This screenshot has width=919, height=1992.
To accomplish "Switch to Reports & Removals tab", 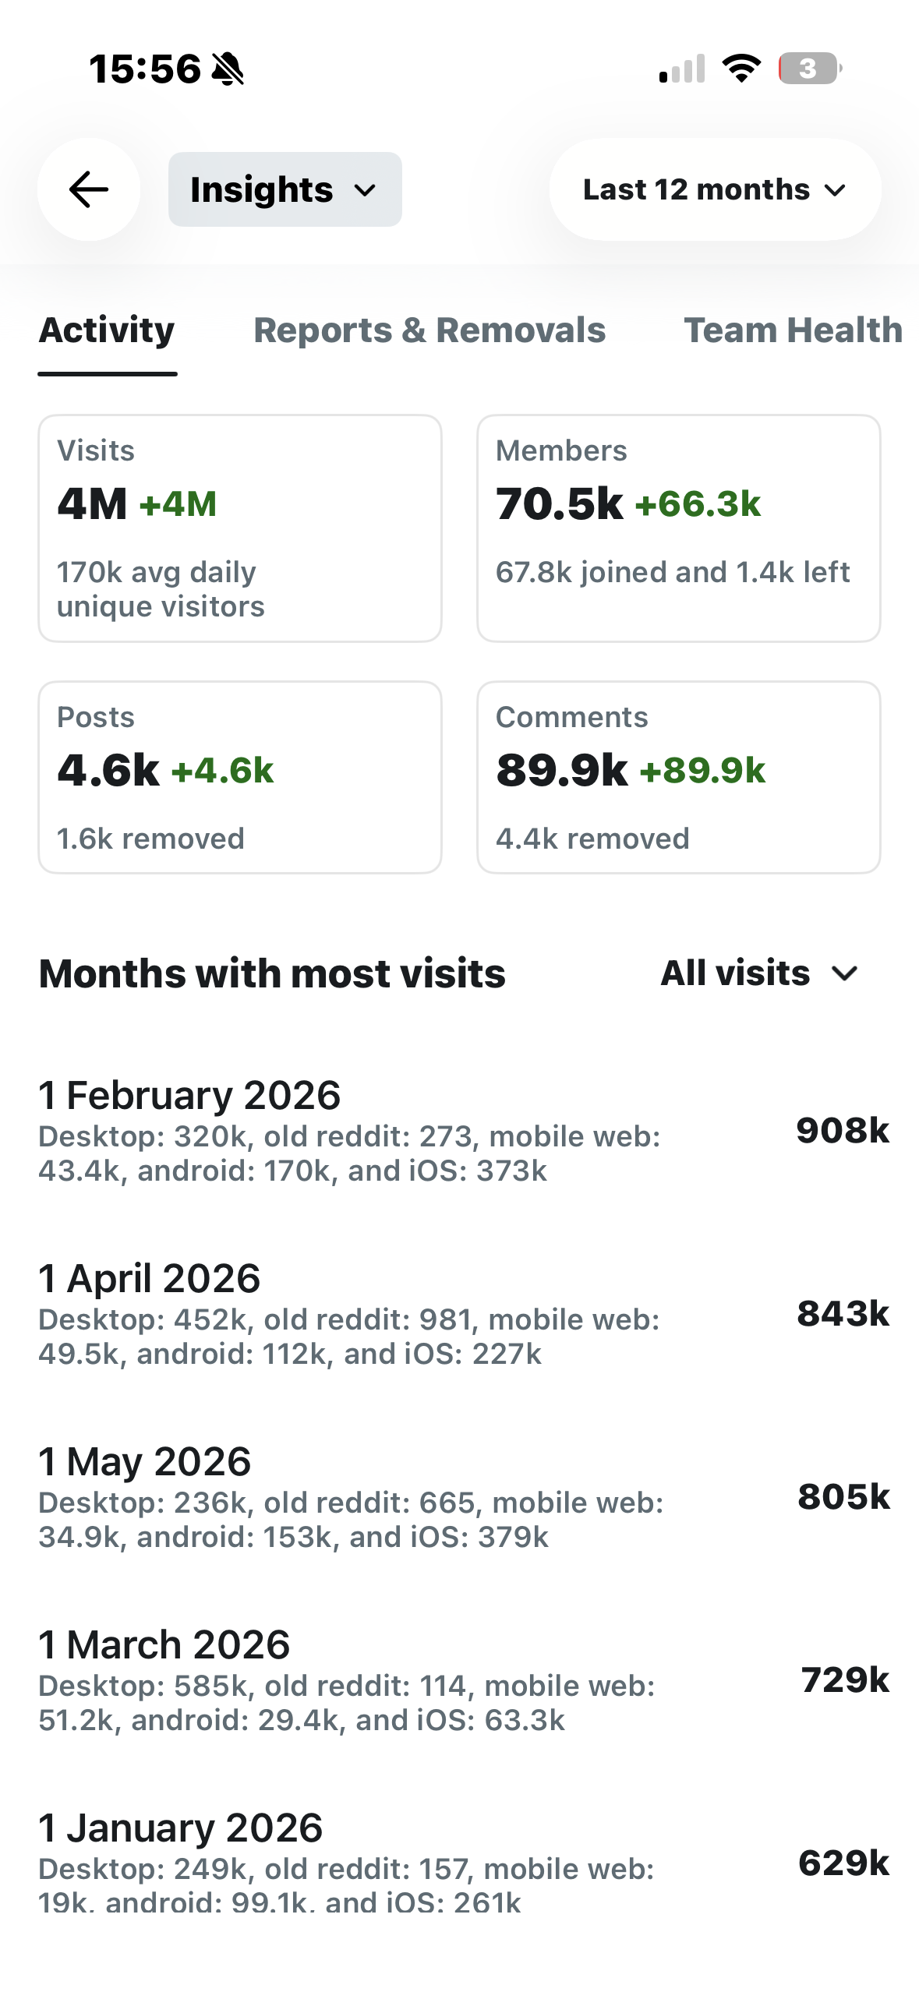I will pyautogui.click(x=429, y=330).
